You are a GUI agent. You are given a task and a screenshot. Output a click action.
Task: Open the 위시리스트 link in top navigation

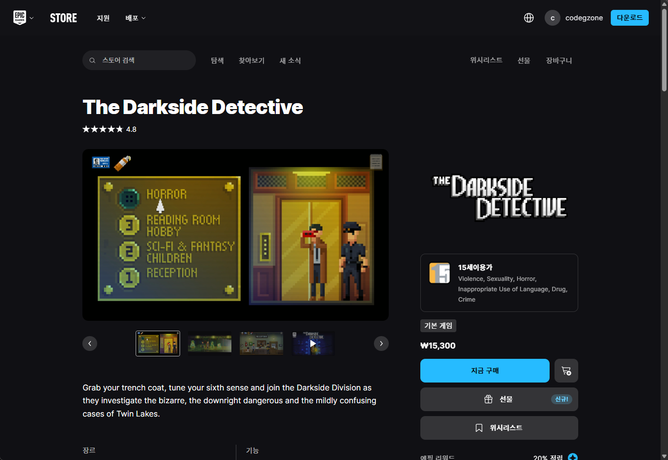[486, 60]
